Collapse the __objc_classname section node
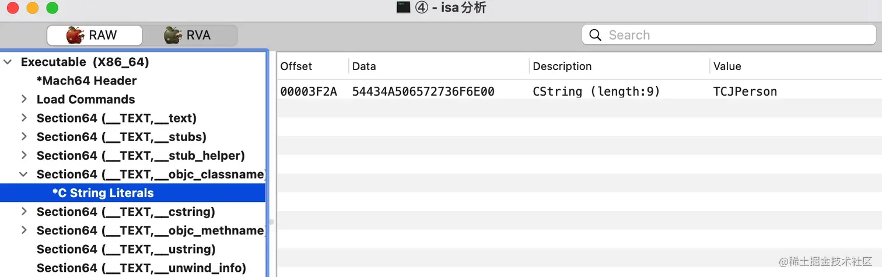Screen dimensions: 882x277 pyautogui.click(x=24, y=174)
